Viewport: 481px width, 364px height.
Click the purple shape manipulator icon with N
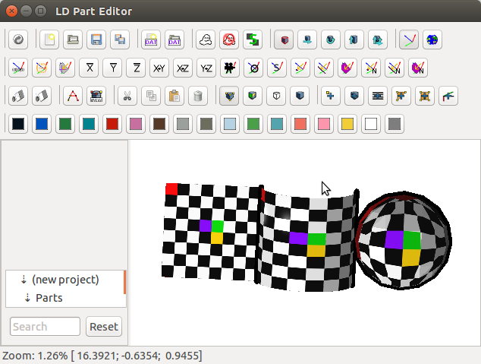pyautogui.click(x=418, y=68)
